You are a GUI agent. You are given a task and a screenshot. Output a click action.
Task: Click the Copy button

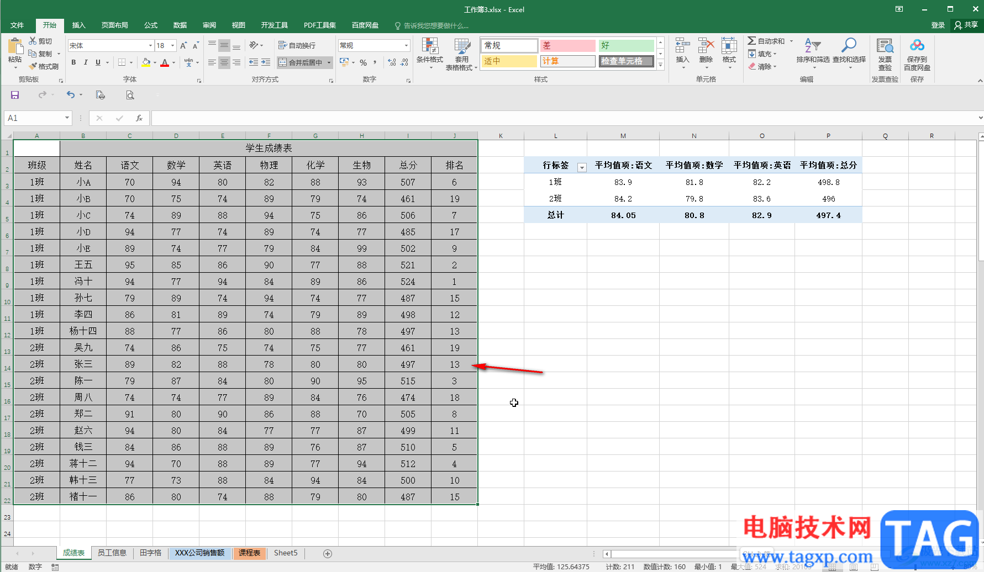[40, 54]
